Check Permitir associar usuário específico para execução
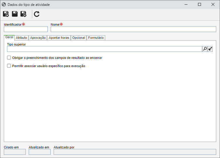This screenshot has height=158, width=220. click(9, 66)
